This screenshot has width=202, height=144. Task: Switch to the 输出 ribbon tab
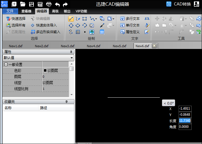(x=67, y=11)
